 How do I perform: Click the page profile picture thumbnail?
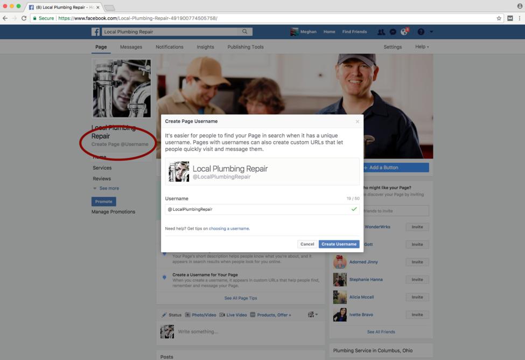point(122,88)
